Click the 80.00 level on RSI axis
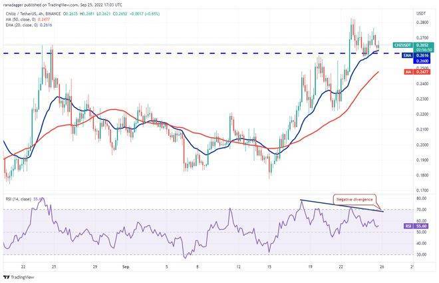439x283 pixels. [x=420, y=198]
